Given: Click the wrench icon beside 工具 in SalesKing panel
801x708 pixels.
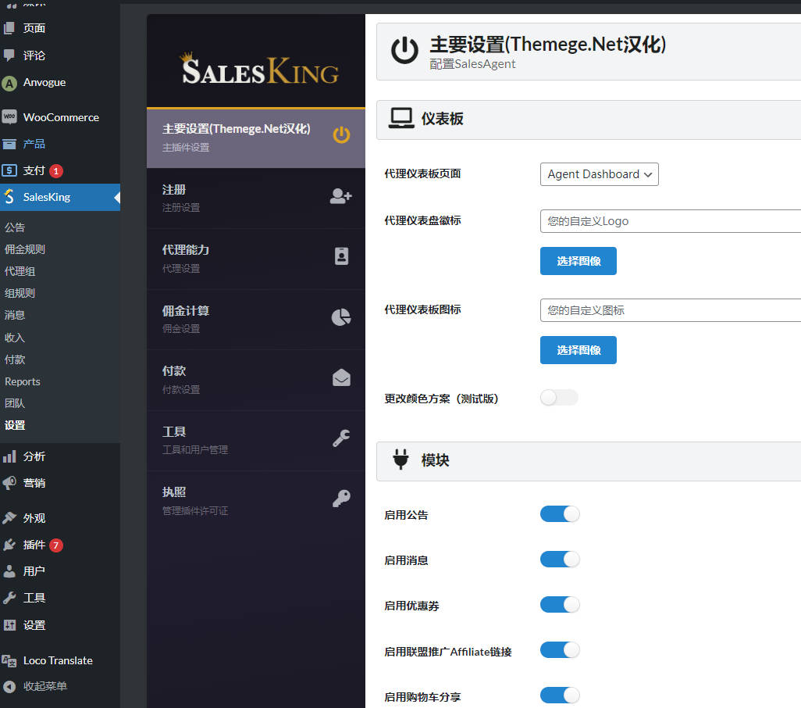Looking at the screenshot, I should click(341, 438).
